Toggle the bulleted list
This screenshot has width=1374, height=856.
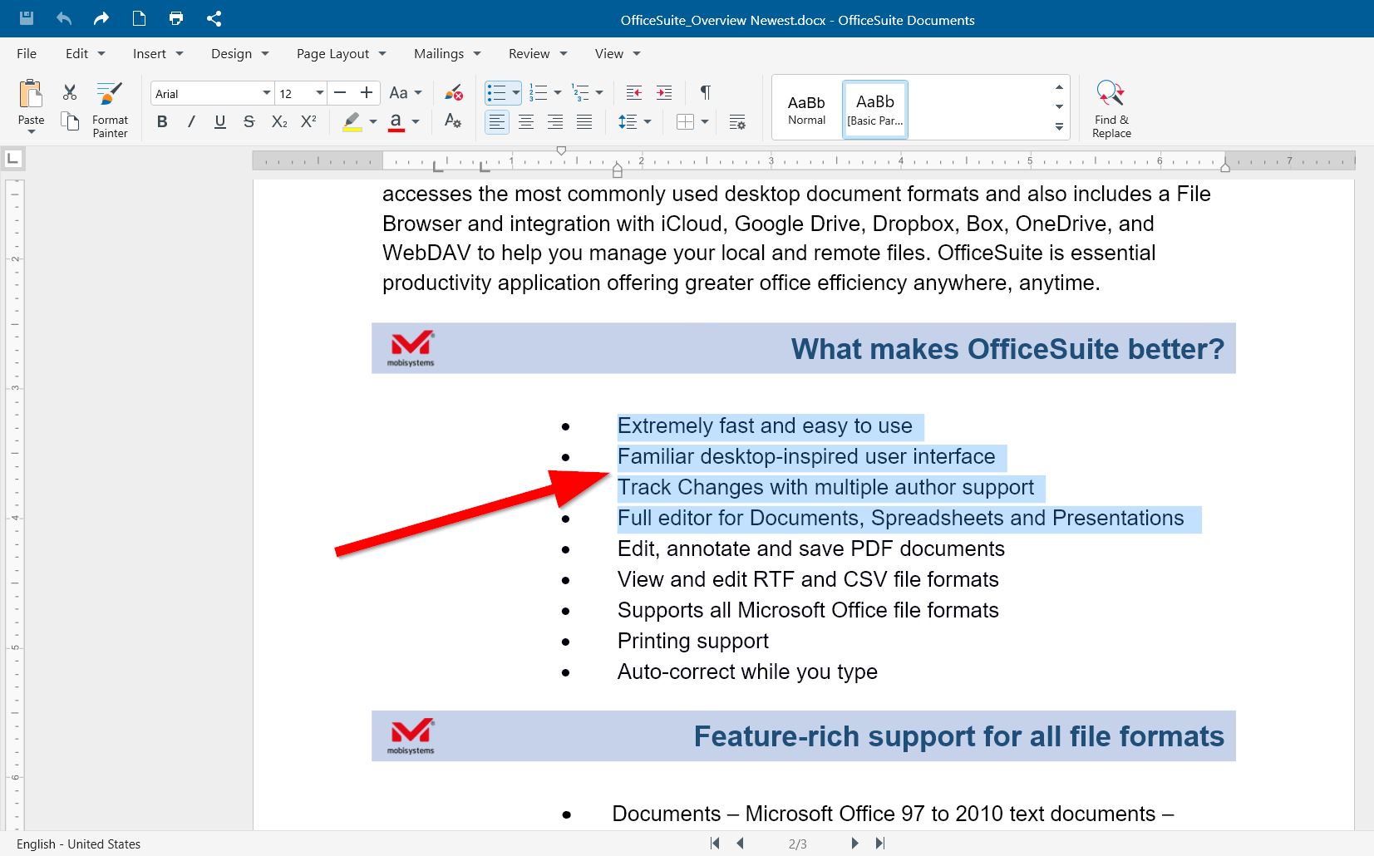[x=496, y=92]
